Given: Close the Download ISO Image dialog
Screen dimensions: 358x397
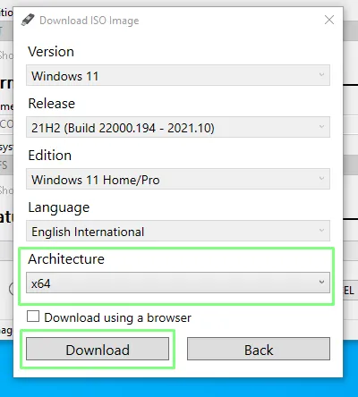Looking at the screenshot, I should [x=329, y=20].
